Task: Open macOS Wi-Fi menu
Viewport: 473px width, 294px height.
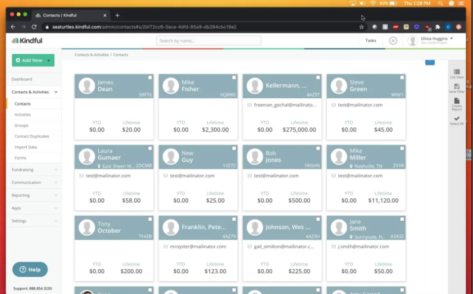Action: (373, 3)
